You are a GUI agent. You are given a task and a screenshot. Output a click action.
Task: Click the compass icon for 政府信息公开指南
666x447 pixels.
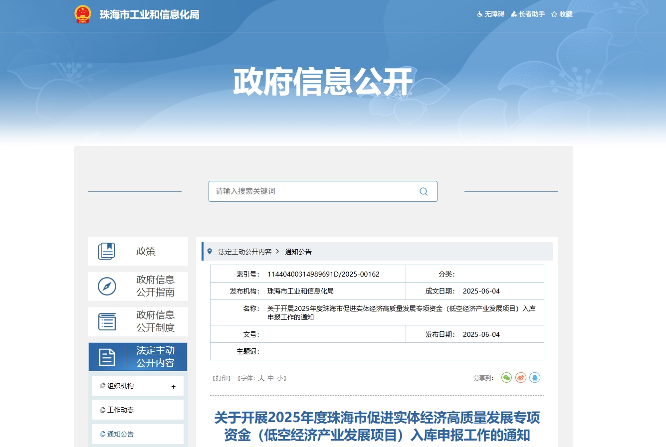tap(107, 287)
